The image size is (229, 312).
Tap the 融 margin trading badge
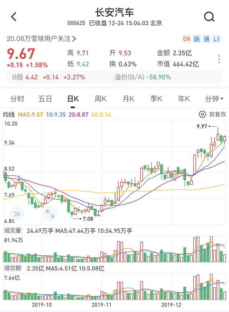tap(196, 39)
